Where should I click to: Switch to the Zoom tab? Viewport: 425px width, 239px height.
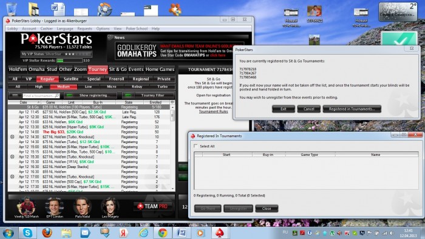click(x=80, y=69)
